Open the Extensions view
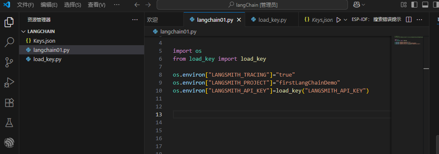The image size is (439, 154). (9, 103)
